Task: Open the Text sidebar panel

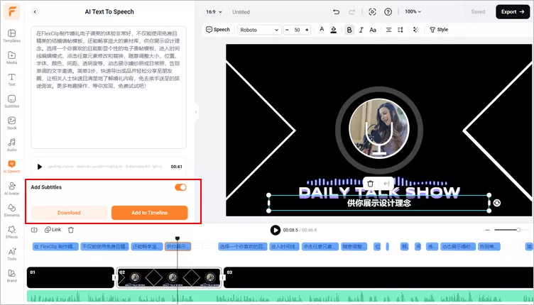Action: point(11,79)
